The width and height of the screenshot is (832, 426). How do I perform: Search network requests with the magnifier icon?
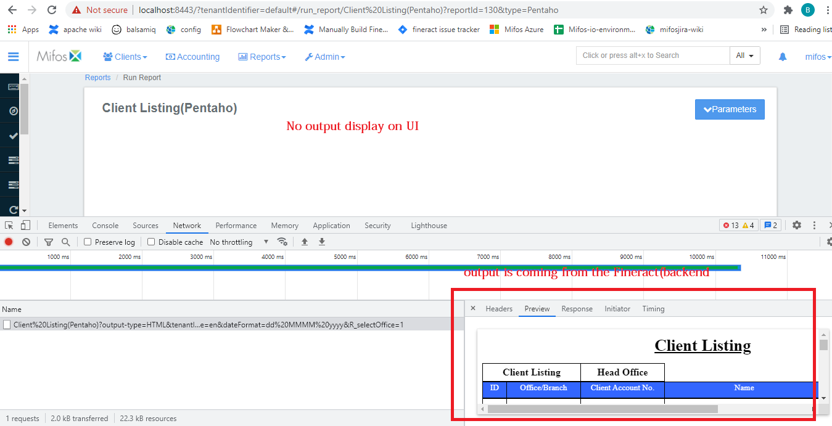(x=65, y=242)
